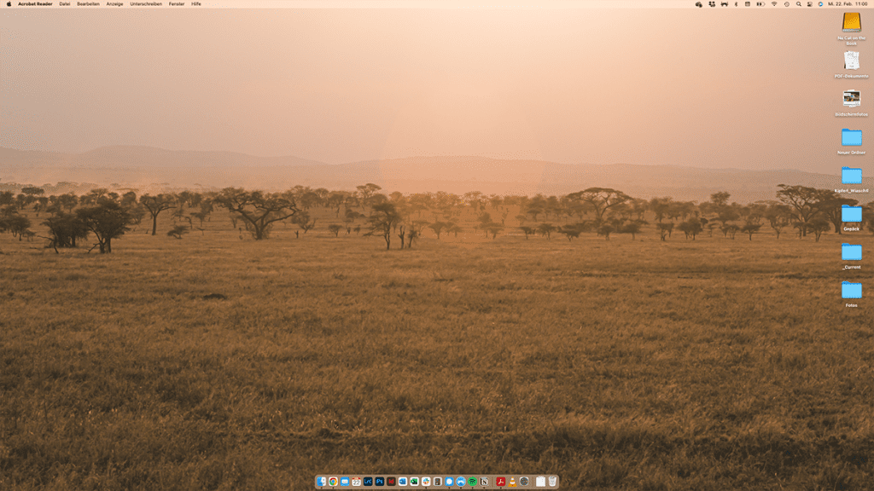
Task: Open Slack from the Dock
Action: point(426,482)
